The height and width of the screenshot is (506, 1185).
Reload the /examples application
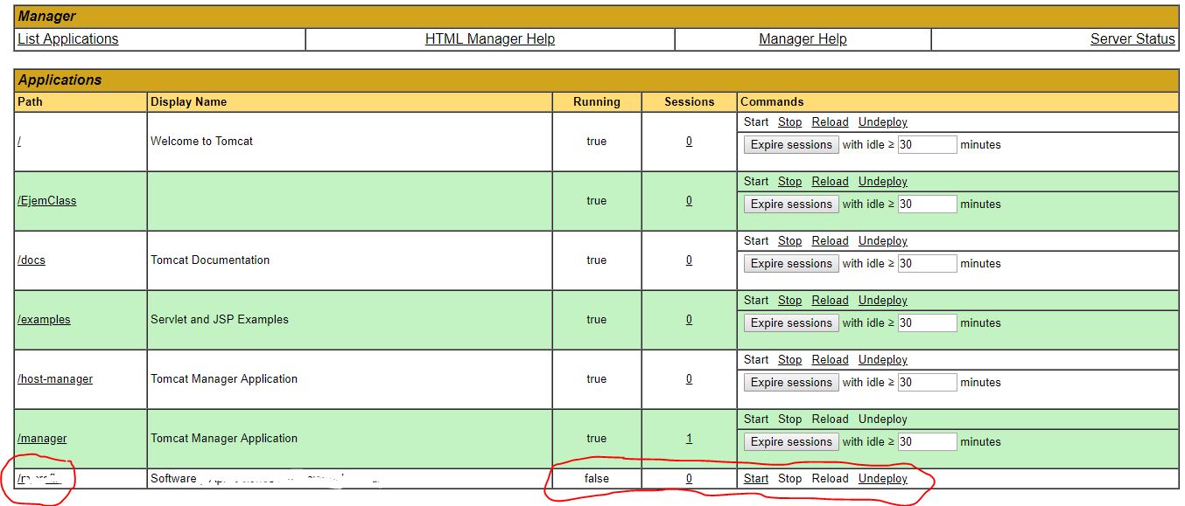[830, 301]
